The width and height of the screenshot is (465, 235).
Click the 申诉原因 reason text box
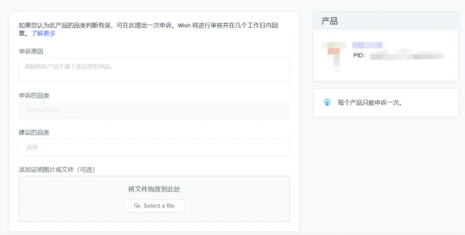pyautogui.click(x=154, y=70)
